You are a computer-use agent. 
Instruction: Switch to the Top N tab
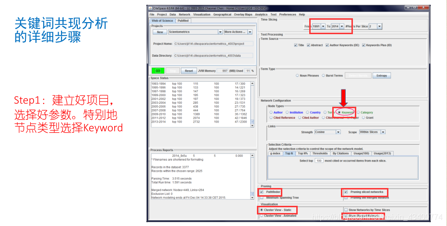pyautogui.click(x=289, y=153)
